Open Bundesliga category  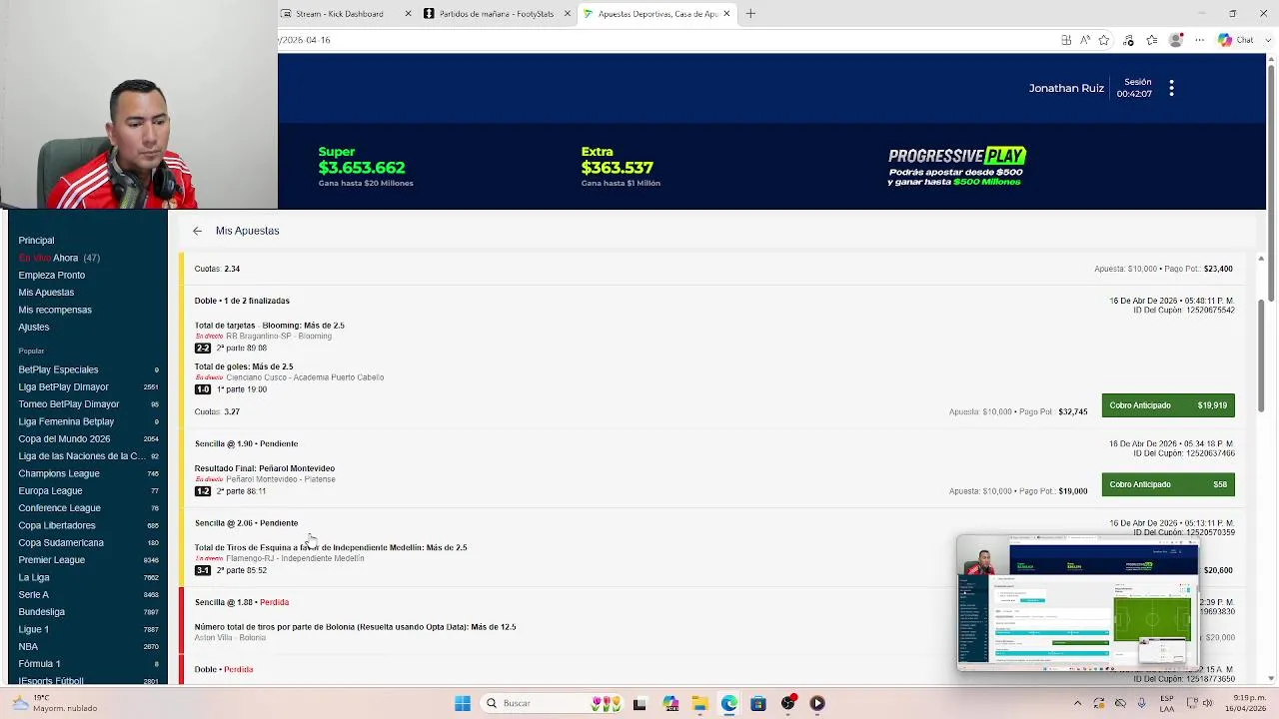coord(88,612)
